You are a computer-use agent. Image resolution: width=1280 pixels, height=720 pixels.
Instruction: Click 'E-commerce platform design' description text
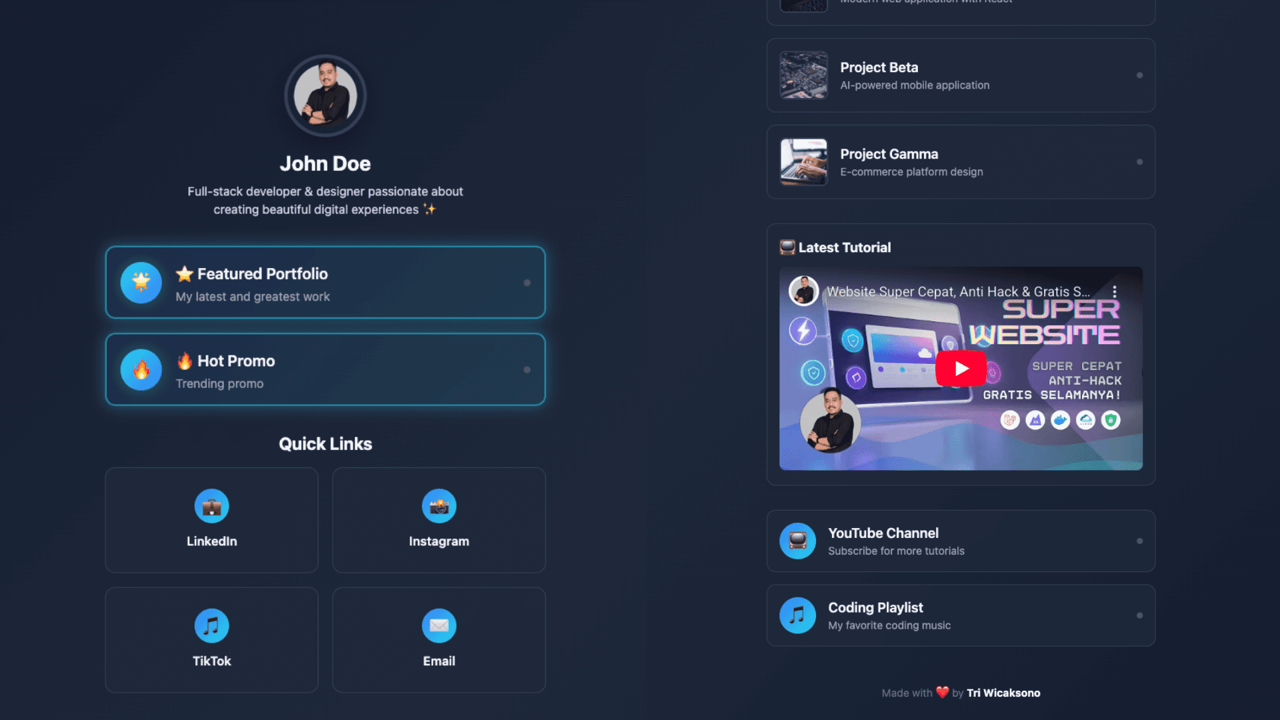(911, 172)
